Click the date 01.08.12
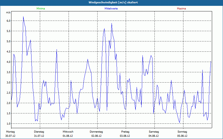The height and width of the screenshot is (139, 223). coord(68,136)
